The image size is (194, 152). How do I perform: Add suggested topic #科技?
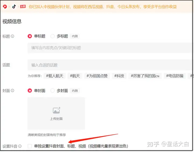point(119,76)
